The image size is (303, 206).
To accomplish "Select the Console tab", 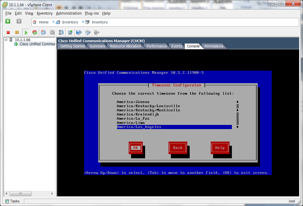I will tap(193, 46).
